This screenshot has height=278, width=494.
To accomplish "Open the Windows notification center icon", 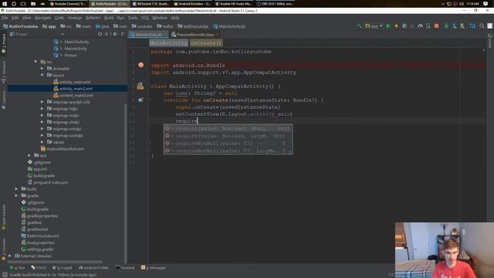I will pos(486,4).
